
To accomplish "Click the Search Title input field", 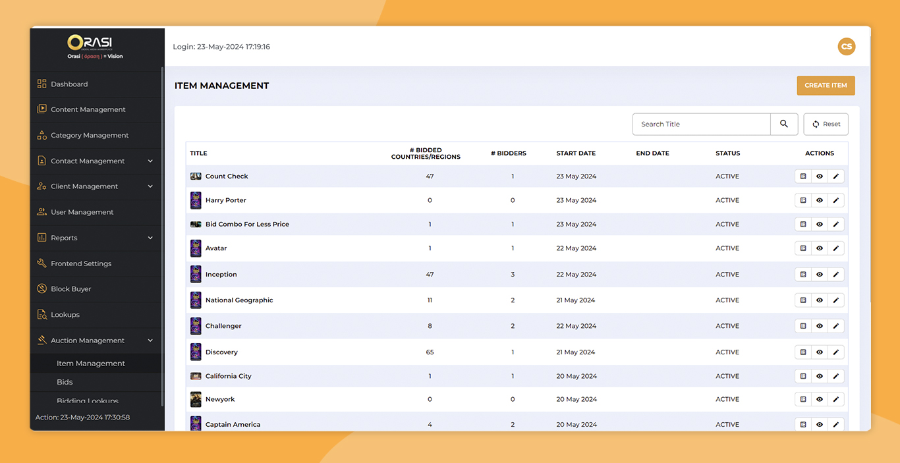I will coord(702,124).
